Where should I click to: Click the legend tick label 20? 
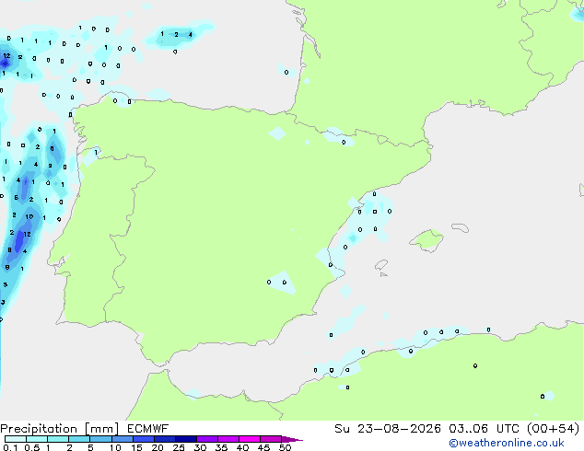(x=158, y=447)
